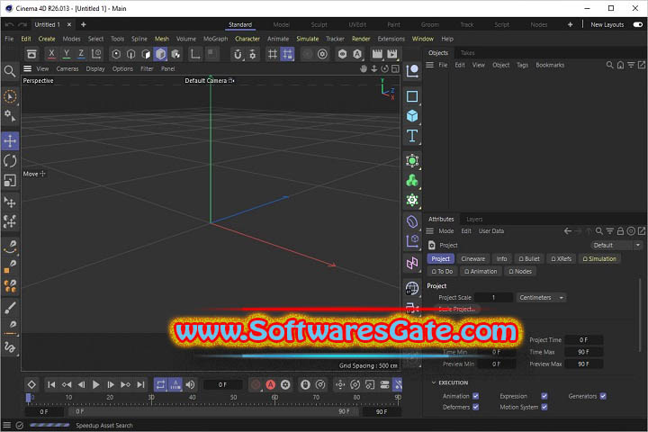
Task: Render to Picture Viewer clapper icon
Action: (392, 54)
